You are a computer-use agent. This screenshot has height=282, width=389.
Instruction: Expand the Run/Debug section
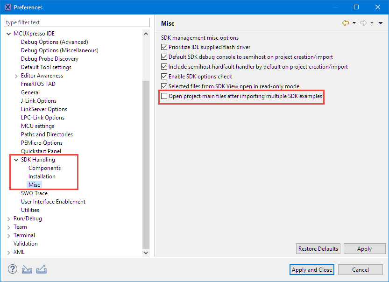(x=8, y=219)
